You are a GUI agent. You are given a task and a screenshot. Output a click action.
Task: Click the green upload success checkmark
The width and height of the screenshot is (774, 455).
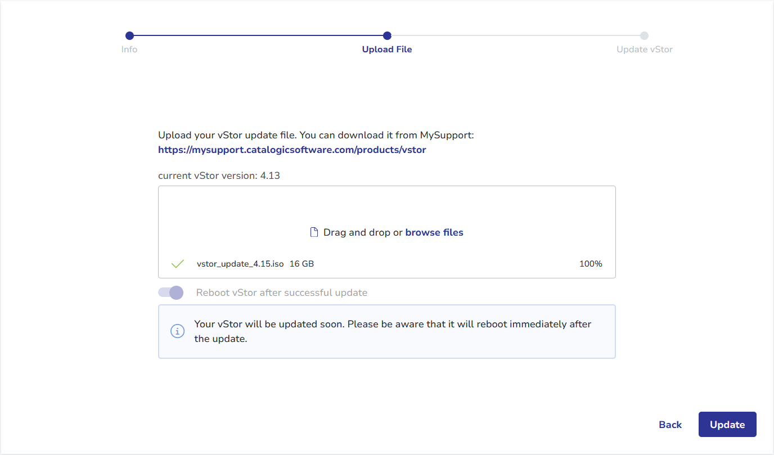[x=178, y=264]
